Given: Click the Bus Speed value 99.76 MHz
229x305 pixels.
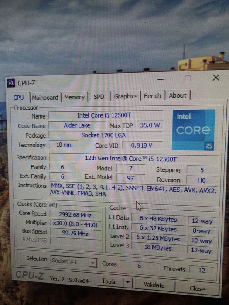Looking at the screenshot, I should (x=75, y=233).
